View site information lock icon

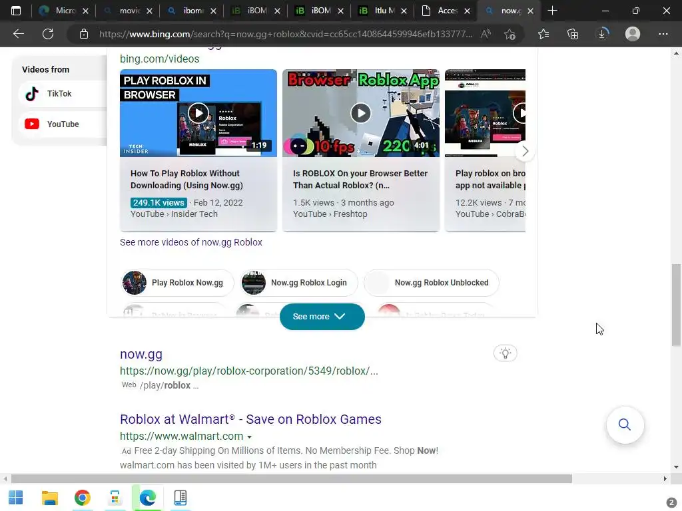click(84, 34)
